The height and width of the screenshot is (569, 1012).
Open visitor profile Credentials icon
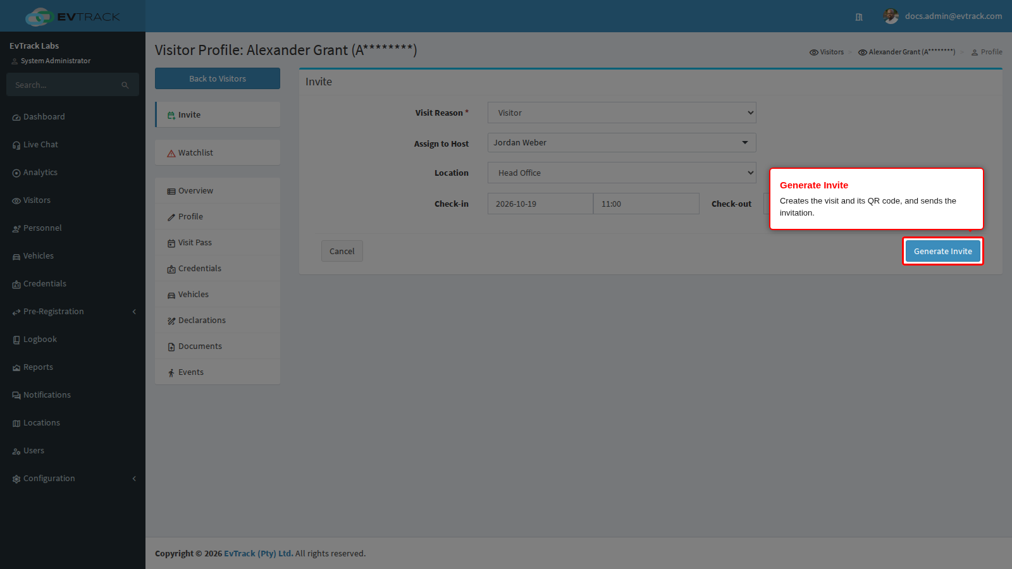[x=171, y=269]
